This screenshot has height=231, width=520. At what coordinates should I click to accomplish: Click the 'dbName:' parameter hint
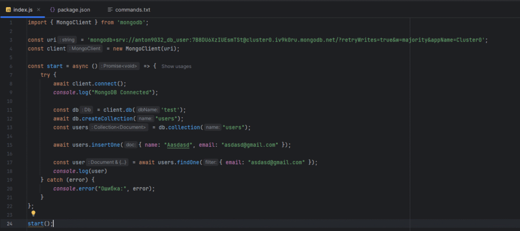click(x=148, y=110)
